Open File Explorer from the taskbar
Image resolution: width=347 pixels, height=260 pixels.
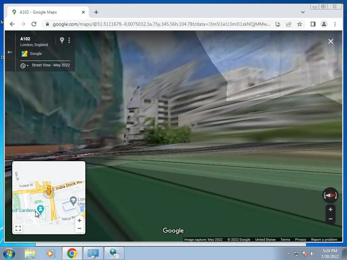30,253
